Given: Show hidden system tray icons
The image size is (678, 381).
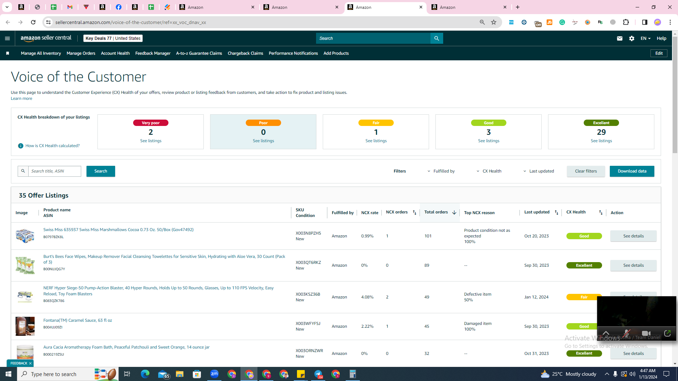Looking at the screenshot, I should tap(607, 374).
